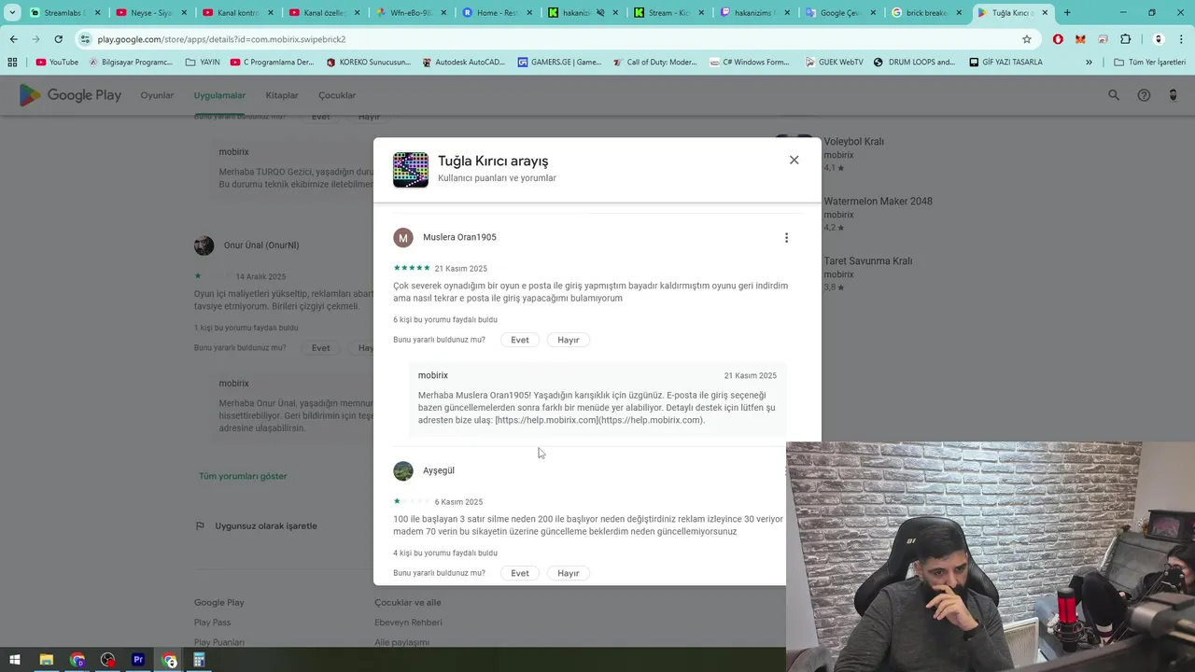Open Autodesk AutoCAD bookmark
The width and height of the screenshot is (1195, 672).
(x=464, y=63)
